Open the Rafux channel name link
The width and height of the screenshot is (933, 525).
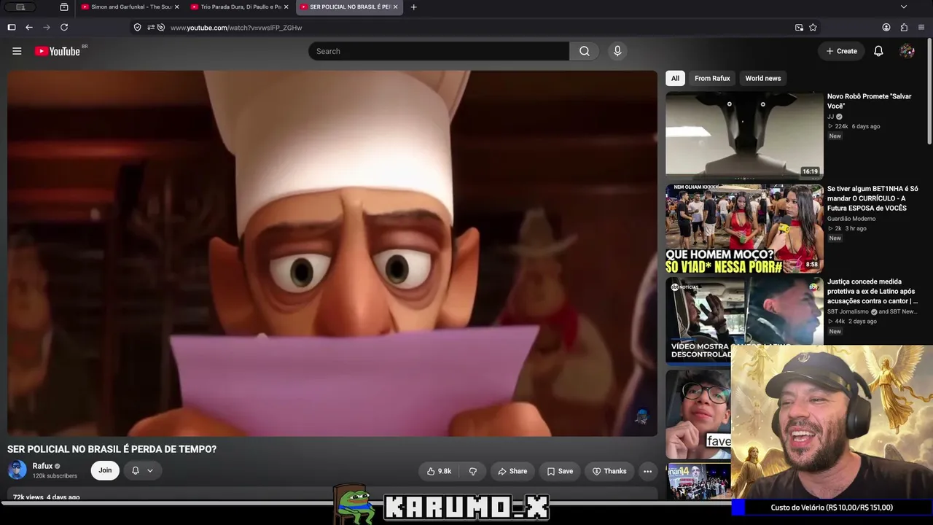[x=42, y=466]
